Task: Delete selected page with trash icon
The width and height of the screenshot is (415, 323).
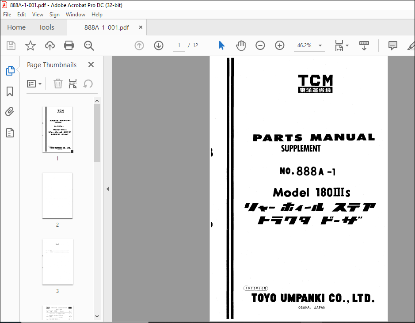Action: pos(58,84)
